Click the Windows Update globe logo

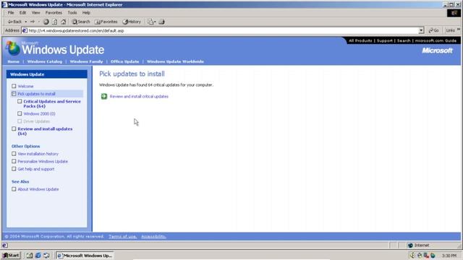tap(13, 48)
